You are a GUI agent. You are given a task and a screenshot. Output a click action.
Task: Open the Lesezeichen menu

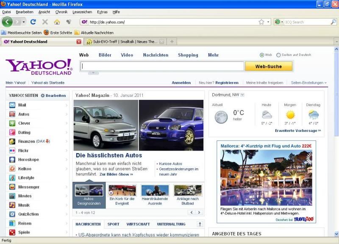tap(82, 12)
